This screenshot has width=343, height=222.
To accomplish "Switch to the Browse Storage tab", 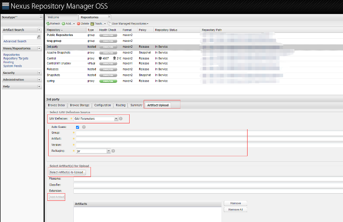I will (x=80, y=105).
